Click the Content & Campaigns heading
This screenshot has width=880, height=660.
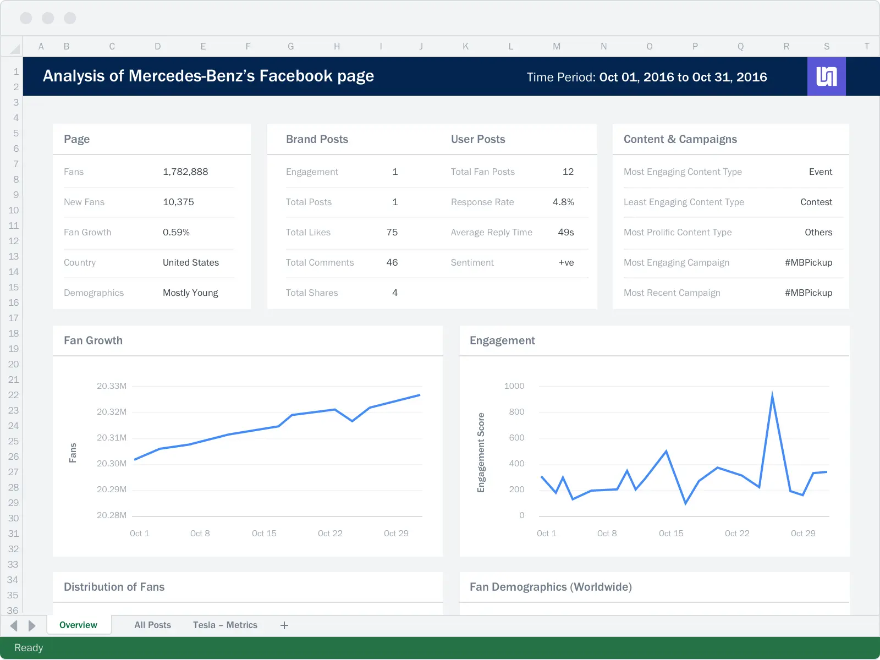click(x=680, y=139)
